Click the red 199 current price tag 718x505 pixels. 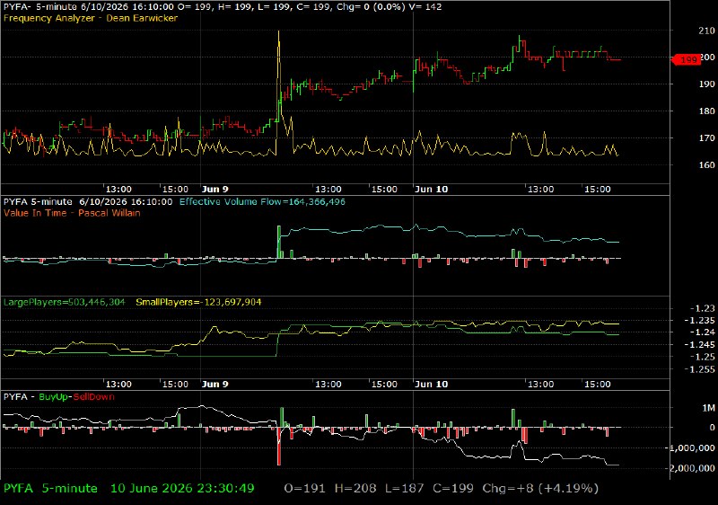[686, 59]
